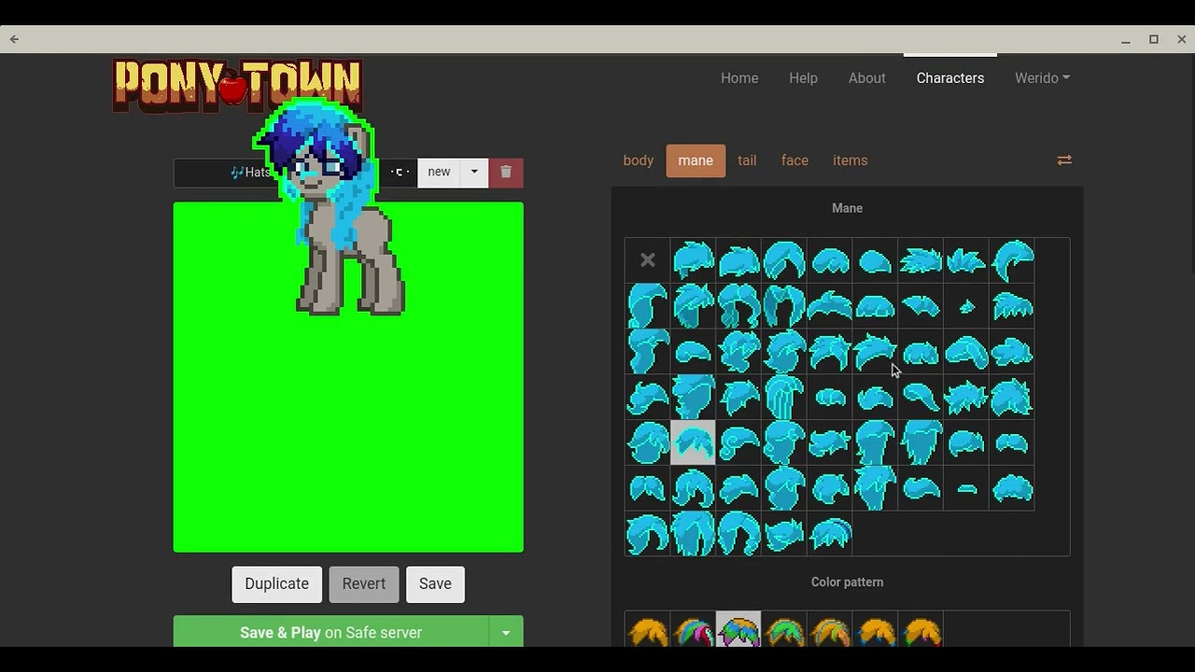Select the sixth blue-tipped color pattern
The image size is (1195, 672).
(876, 630)
